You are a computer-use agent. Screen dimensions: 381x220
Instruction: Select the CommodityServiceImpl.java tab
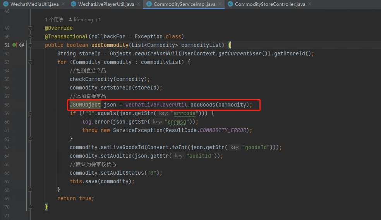pos(184,4)
